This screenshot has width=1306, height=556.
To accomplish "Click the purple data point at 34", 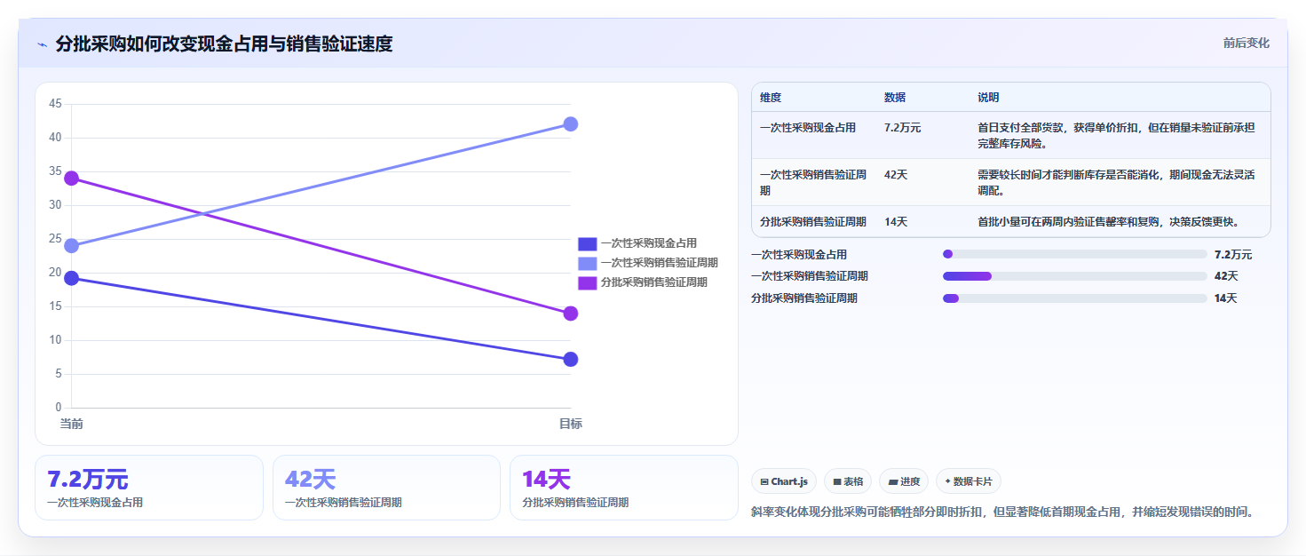I will coord(72,179).
